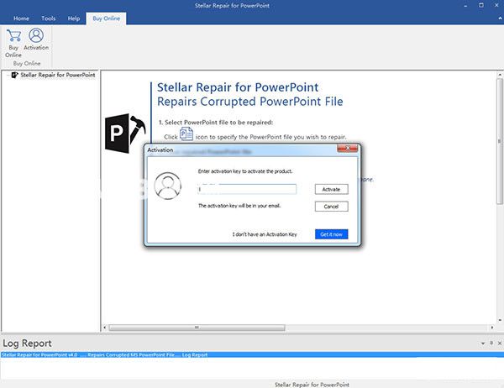504x388 pixels.
Task: Click the vertical scrollbar down arrow
Action: [x=500, y=320]
